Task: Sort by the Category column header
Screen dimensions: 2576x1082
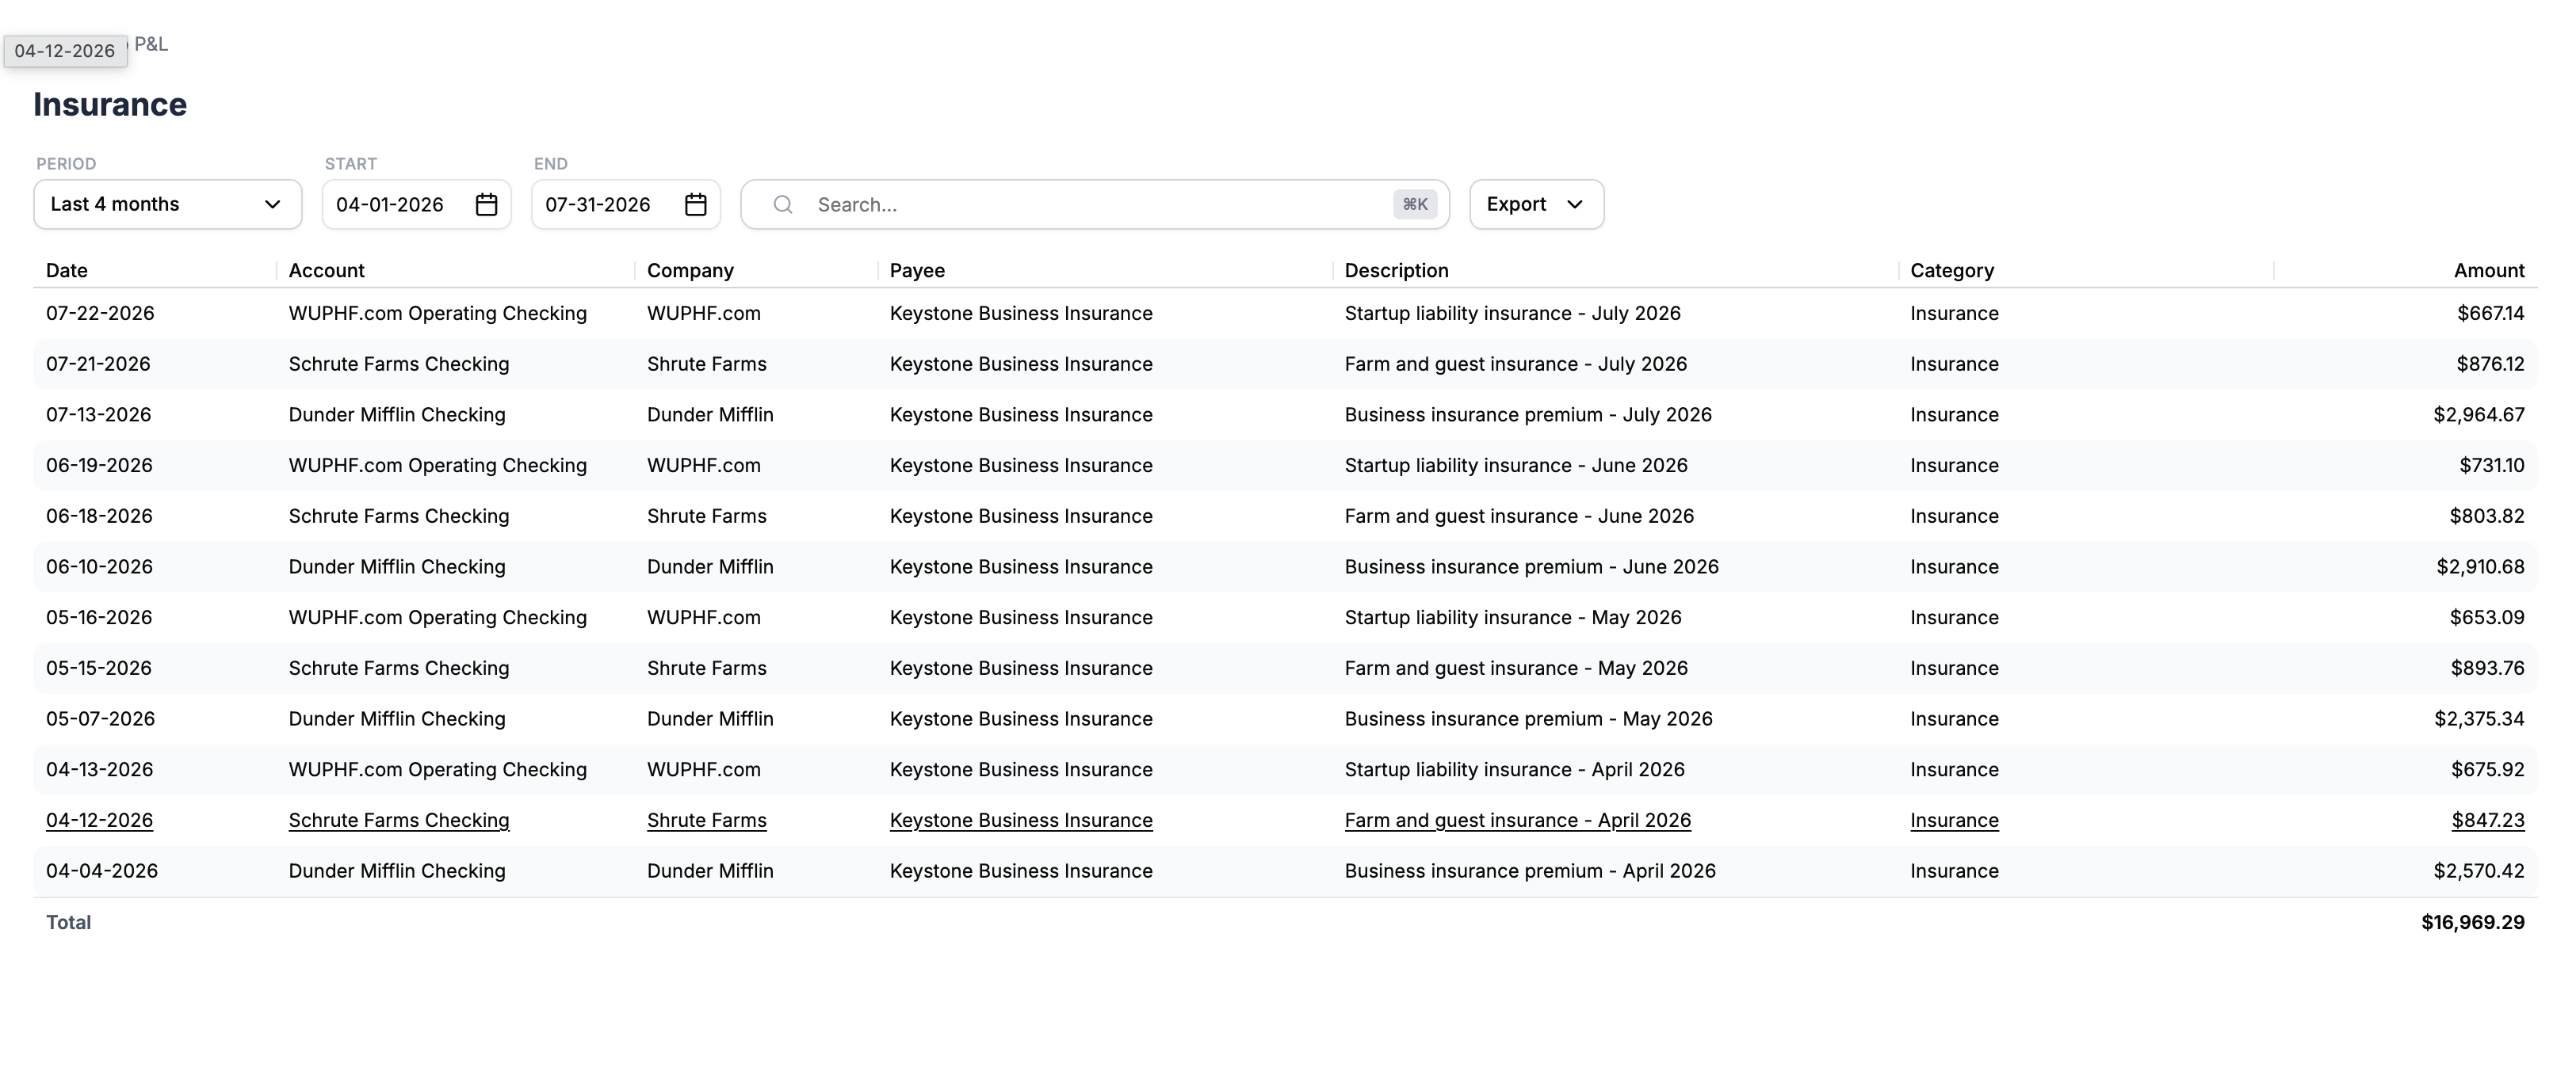Action: point(1952,271)
